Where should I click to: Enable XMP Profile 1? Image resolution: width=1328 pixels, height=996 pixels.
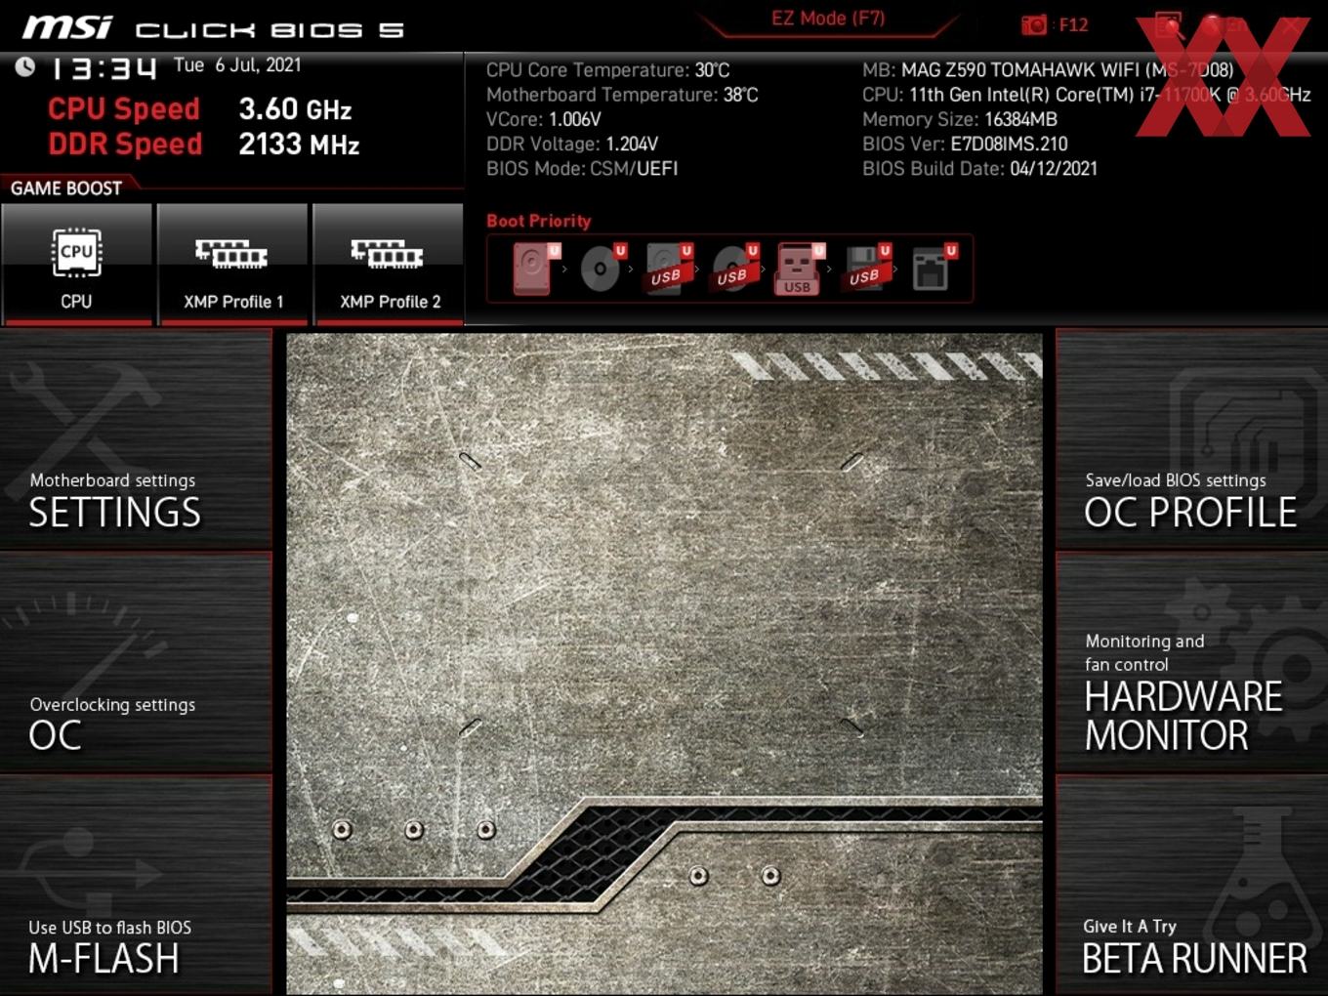pos(232,264)
